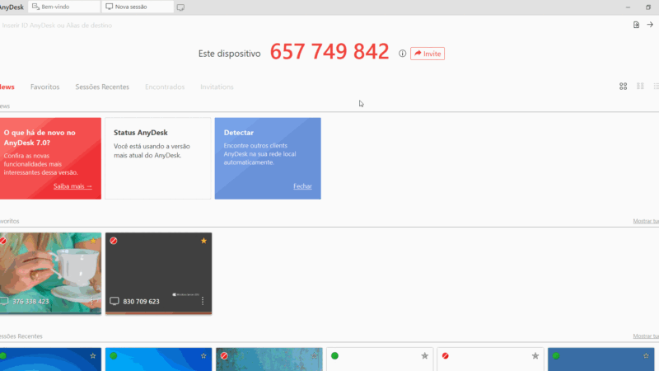
Task: Open the Invitations tab
Action: click(217, 87)
